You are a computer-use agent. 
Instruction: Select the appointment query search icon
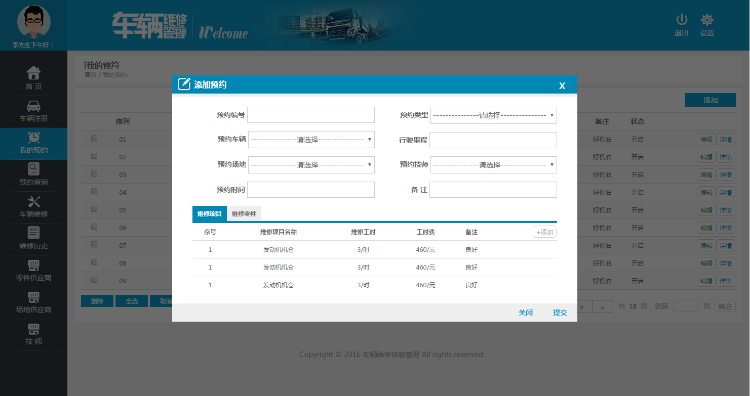click(x=33, y=169)
